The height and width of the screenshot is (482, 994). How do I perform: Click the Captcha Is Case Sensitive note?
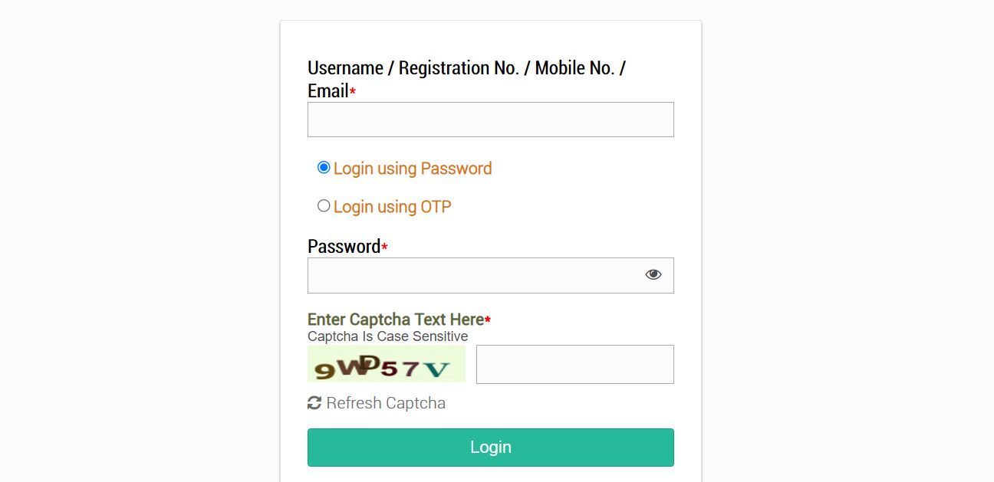tap(387, 336)
